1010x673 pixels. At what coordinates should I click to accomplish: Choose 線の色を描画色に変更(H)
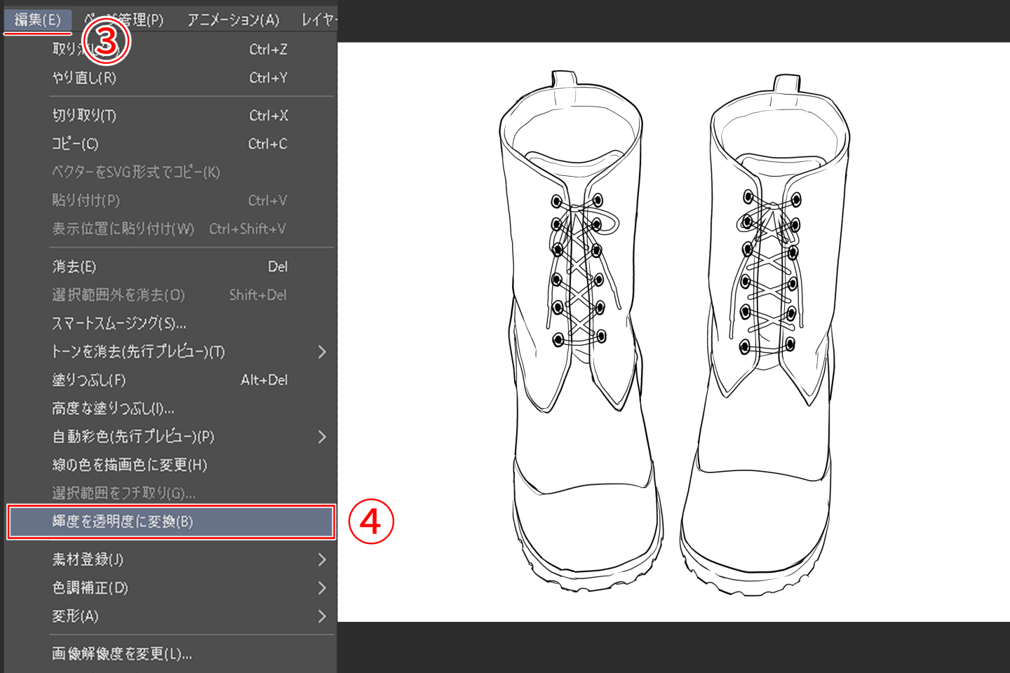click(130, 465)
